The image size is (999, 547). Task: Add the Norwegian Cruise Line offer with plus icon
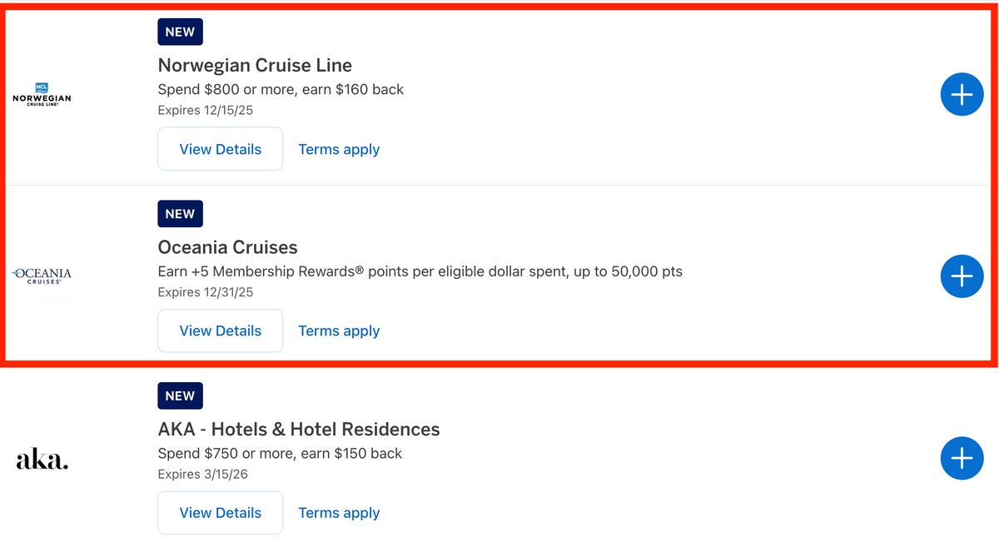962,94
